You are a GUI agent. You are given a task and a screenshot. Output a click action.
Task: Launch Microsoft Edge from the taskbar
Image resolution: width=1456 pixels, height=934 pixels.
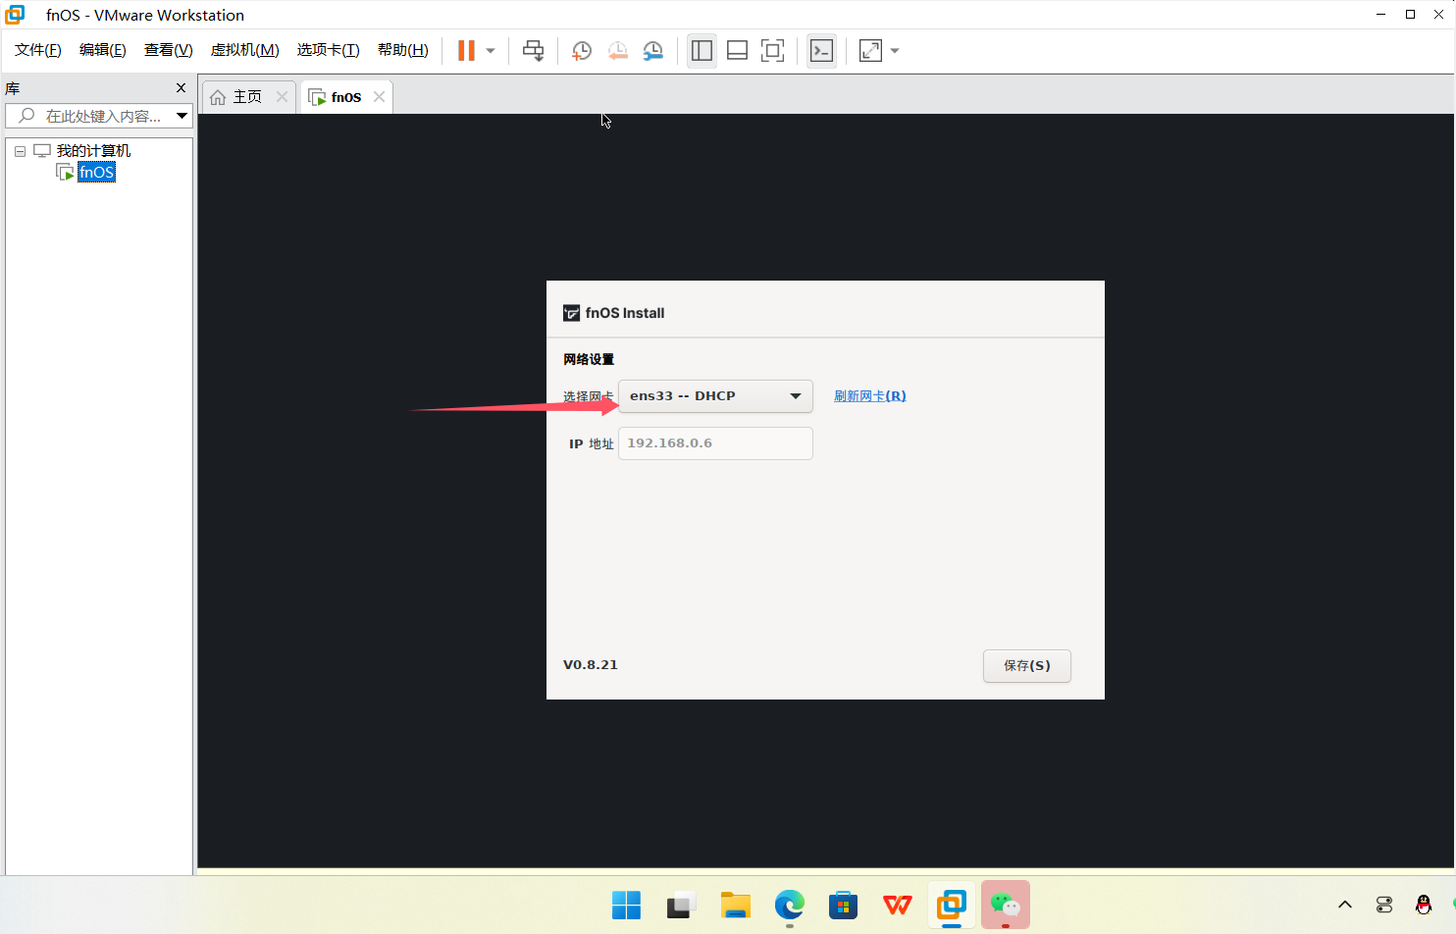pyautogui.click(x=789, y=905)
